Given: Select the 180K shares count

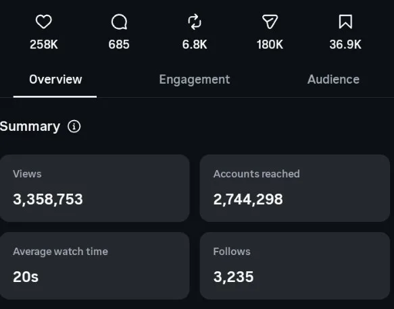Looking at the screenshot, I should (x=270, y=45).
